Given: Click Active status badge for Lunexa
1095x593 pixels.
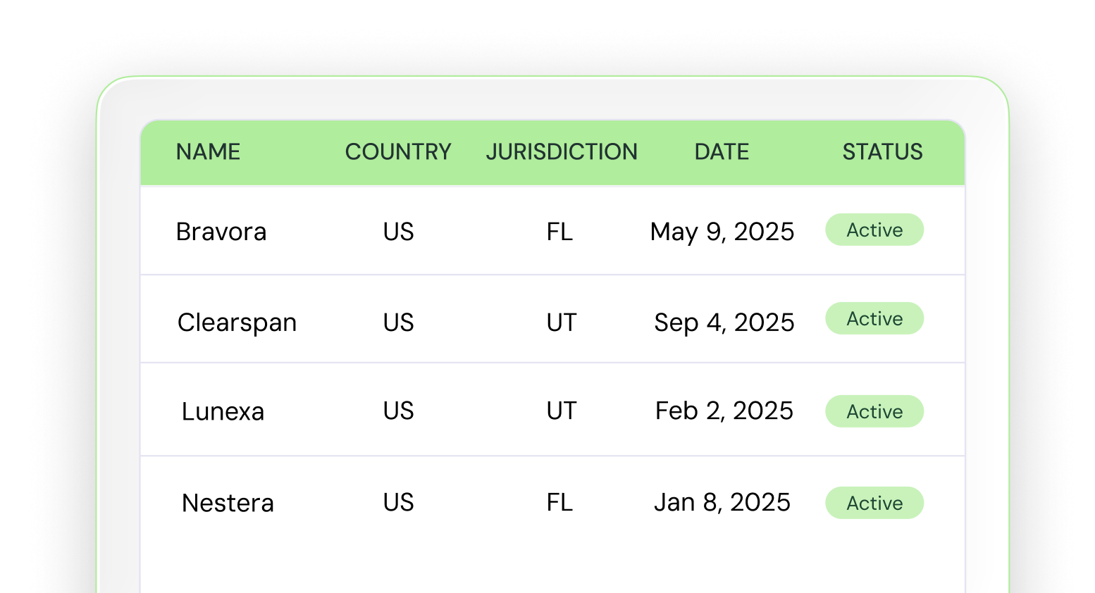Looking at the screenshot, I should pyautogui.click(x=874, y=412).
